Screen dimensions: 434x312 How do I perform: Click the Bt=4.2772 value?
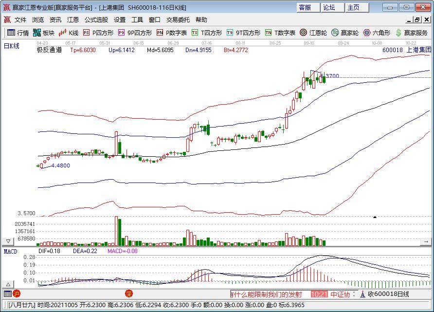(236, 50)
